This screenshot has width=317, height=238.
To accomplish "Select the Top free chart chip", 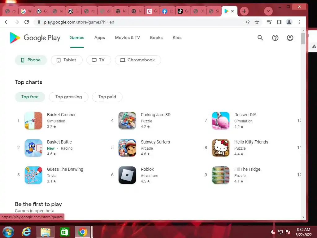I will click(30, 97).
